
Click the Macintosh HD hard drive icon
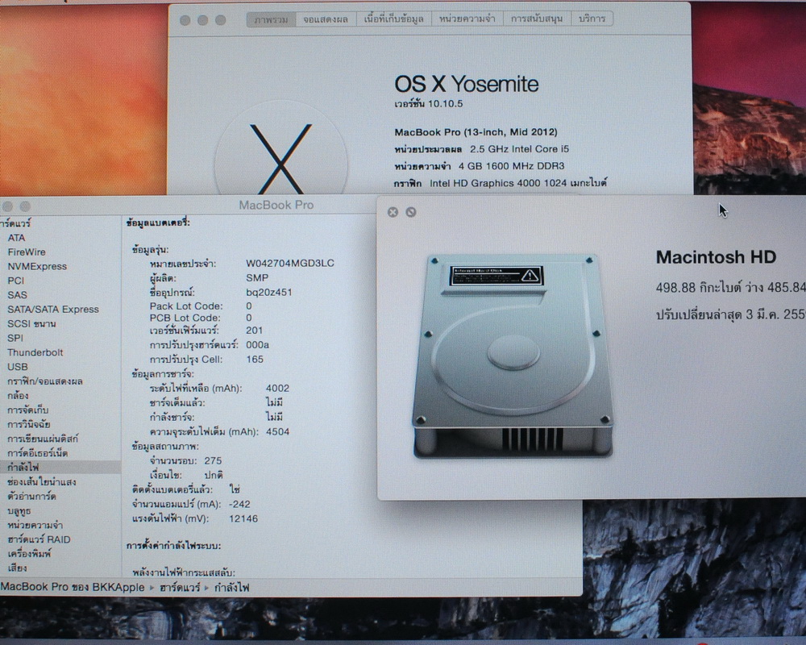[x=513, y=356]
